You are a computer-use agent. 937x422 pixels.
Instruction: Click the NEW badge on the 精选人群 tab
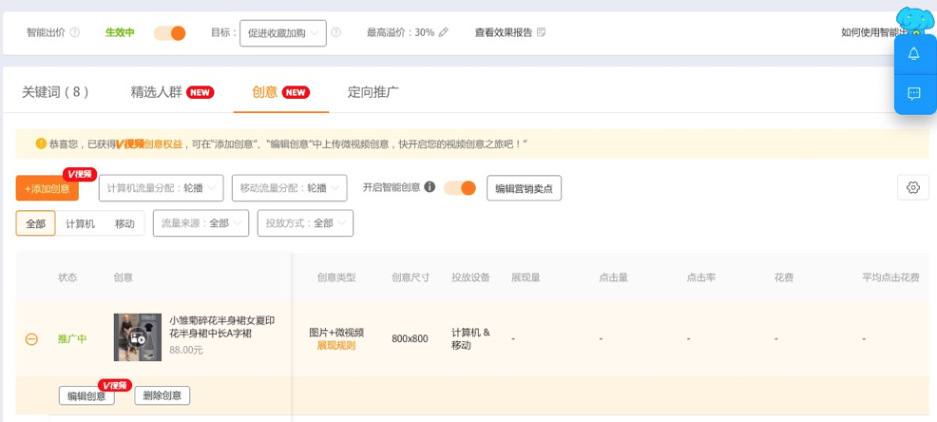pos(200,92)
